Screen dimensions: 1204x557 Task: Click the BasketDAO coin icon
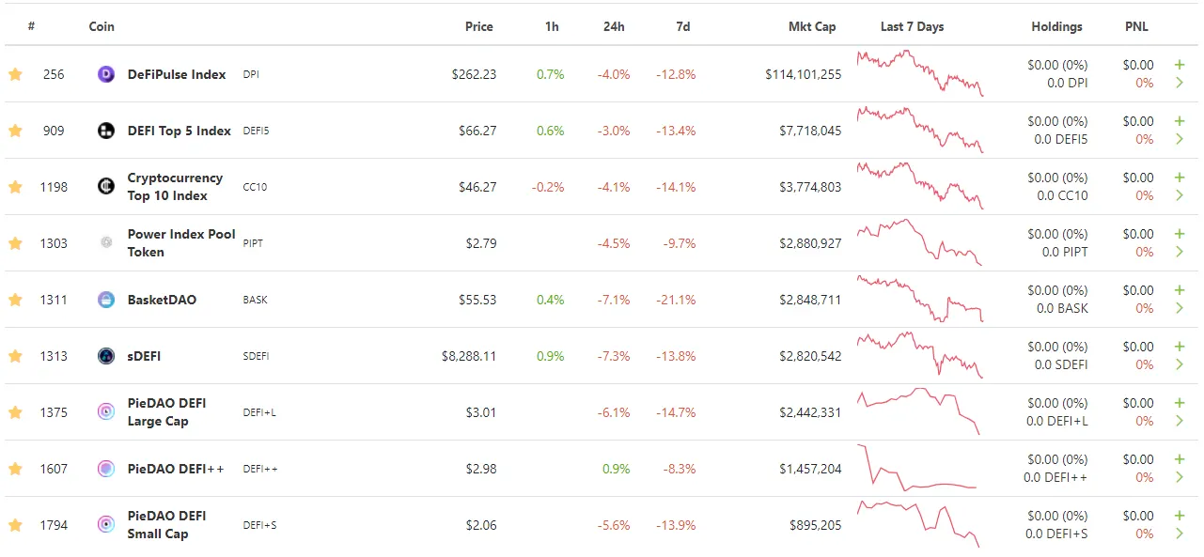[105, 300]
